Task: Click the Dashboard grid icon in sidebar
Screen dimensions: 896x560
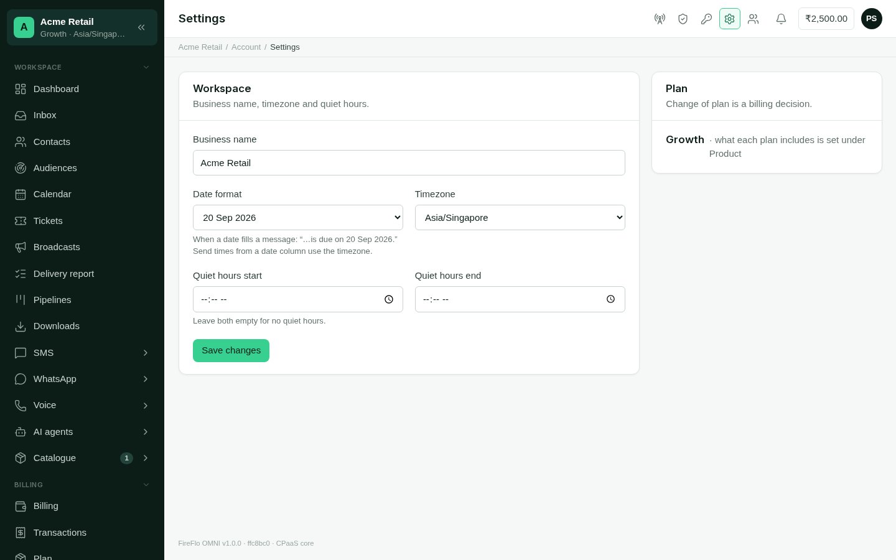Action: point(21,89)
